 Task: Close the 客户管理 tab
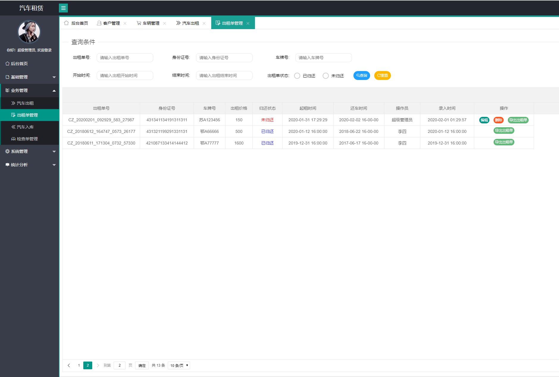125,23
